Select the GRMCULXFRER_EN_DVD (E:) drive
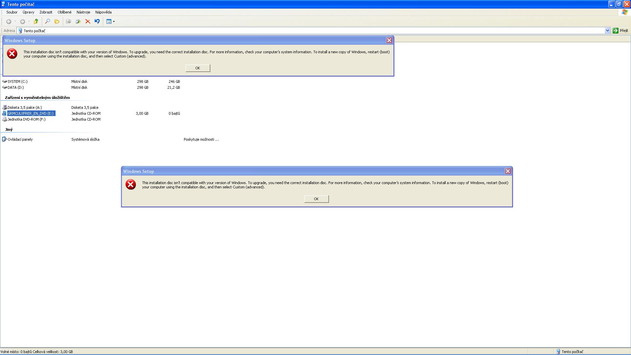 click(31, 113)
